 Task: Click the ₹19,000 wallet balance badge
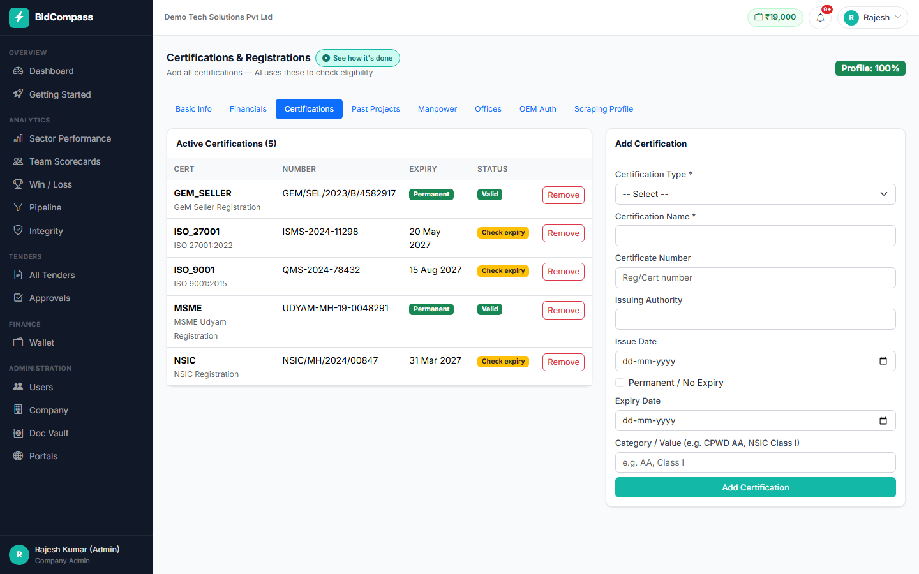click(775, 17)
